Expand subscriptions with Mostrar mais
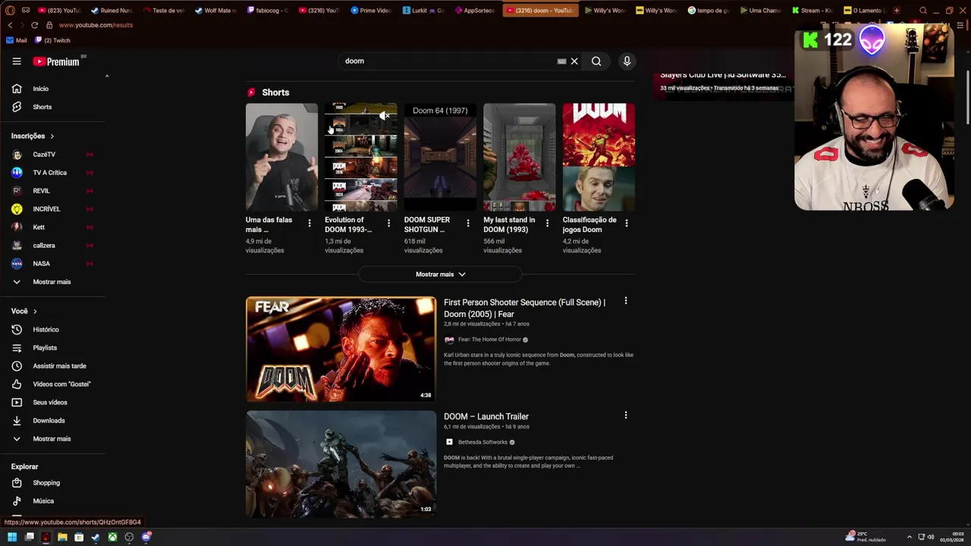 point(53,282)
